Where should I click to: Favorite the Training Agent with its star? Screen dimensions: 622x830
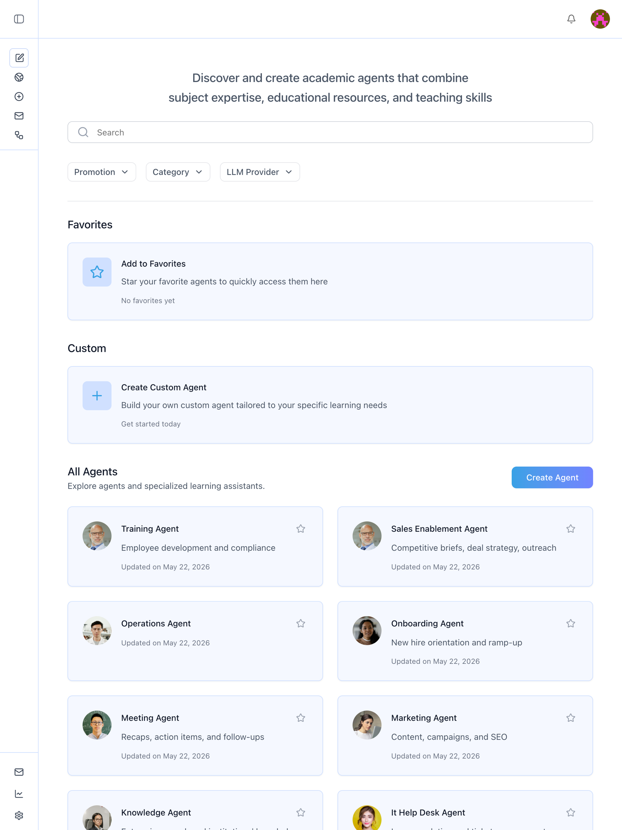click(300, 529)
